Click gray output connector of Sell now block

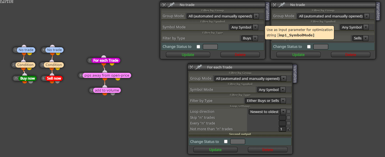[x=57, y=81]
